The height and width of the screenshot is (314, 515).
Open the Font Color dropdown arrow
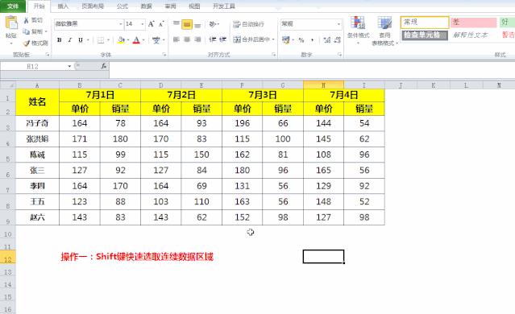pyautogui.click(x=143, y=40)
